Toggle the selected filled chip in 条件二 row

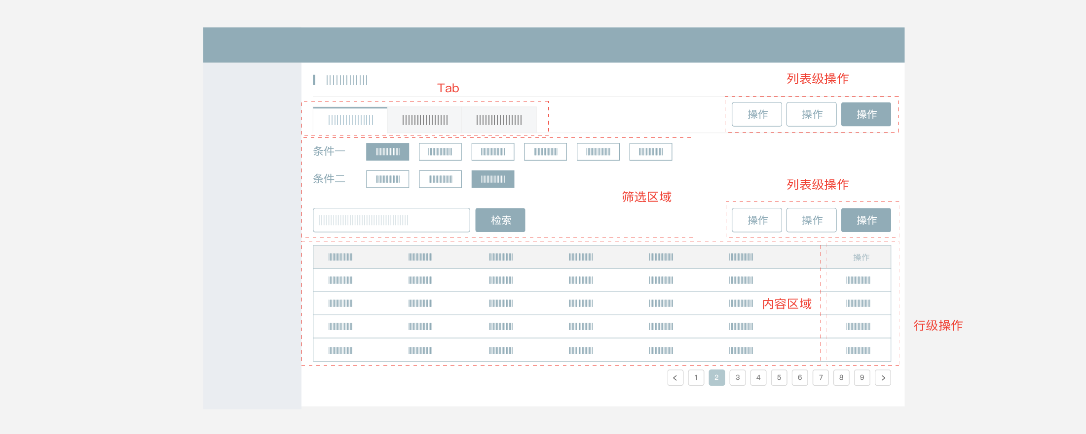[x=493, y=179]
